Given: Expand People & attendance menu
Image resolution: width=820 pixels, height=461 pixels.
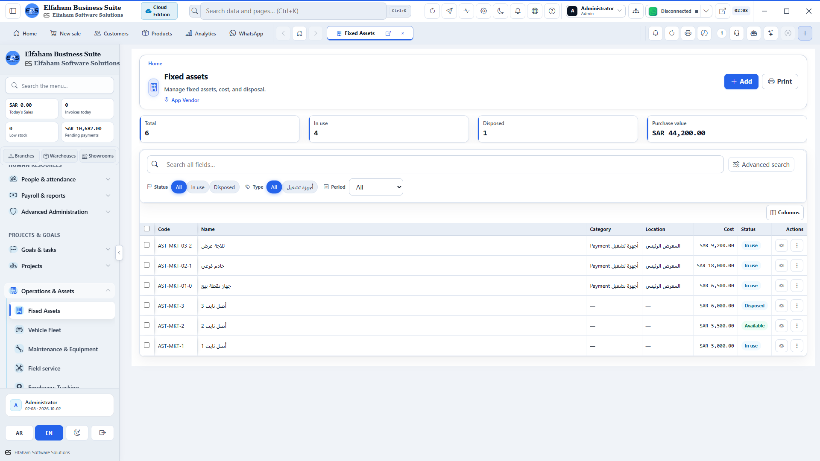Looking at the screenshot, I should (x=60, y=179).
